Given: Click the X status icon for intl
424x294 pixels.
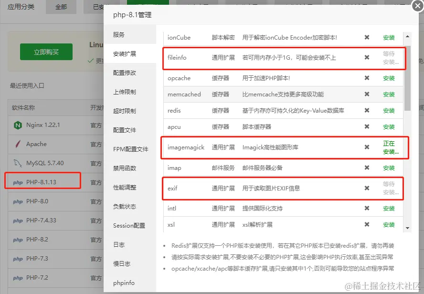Looking at the screenshot, I should click(x=367, y=208).
